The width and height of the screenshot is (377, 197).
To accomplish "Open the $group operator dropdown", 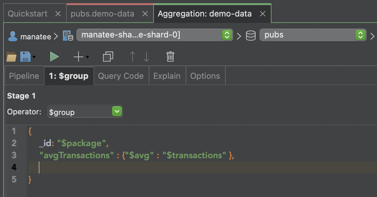I will [x=116, y=112].
